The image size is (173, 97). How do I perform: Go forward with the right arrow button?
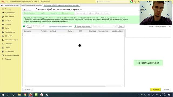click(x=29, y=9)
